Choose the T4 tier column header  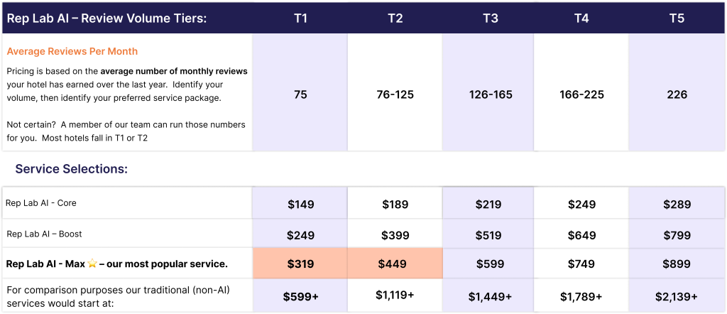[581, 18]
